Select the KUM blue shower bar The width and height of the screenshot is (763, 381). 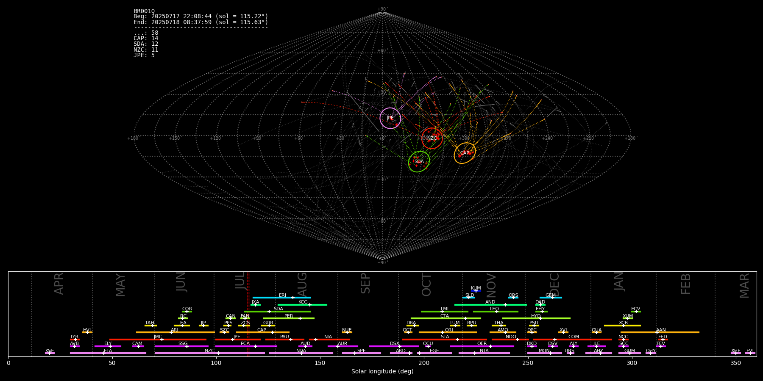[x=476, y=291]
